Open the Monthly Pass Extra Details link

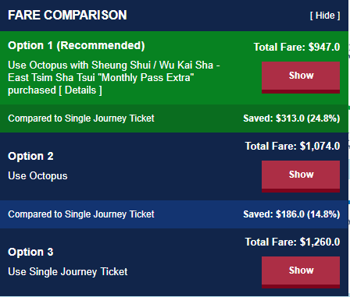[x=80, y=90]
